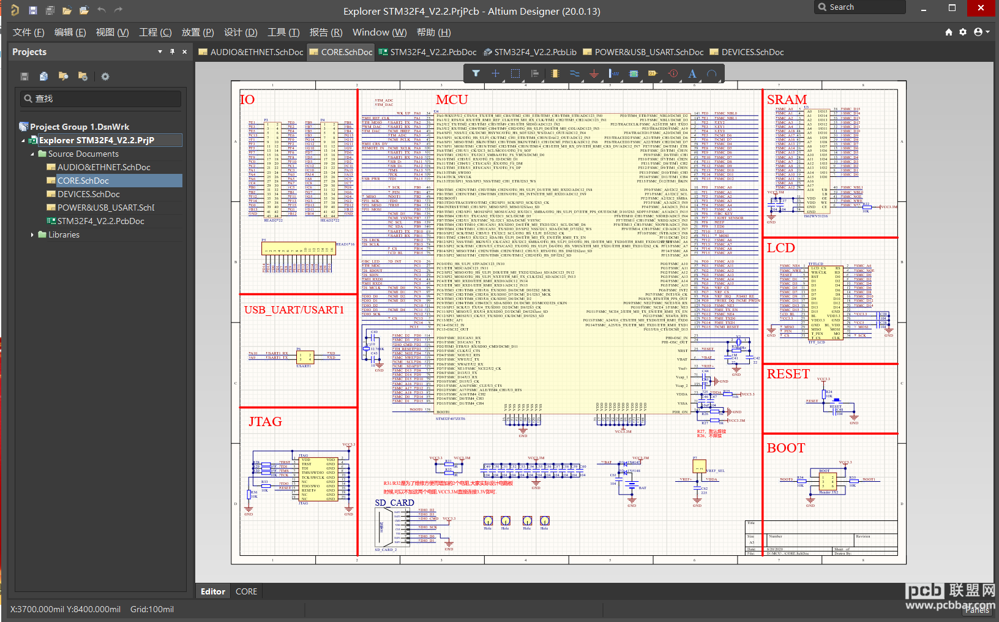Select the Place Part component icon
The height and width of the screenshot is (622, 999).
coord(555,73)
